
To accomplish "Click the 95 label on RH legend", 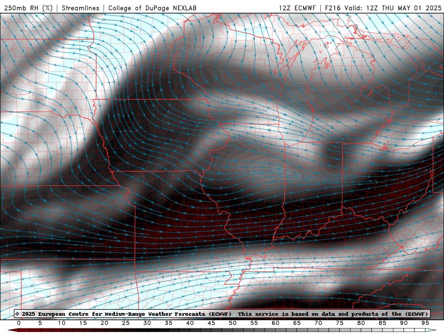I will click(425, 323).
